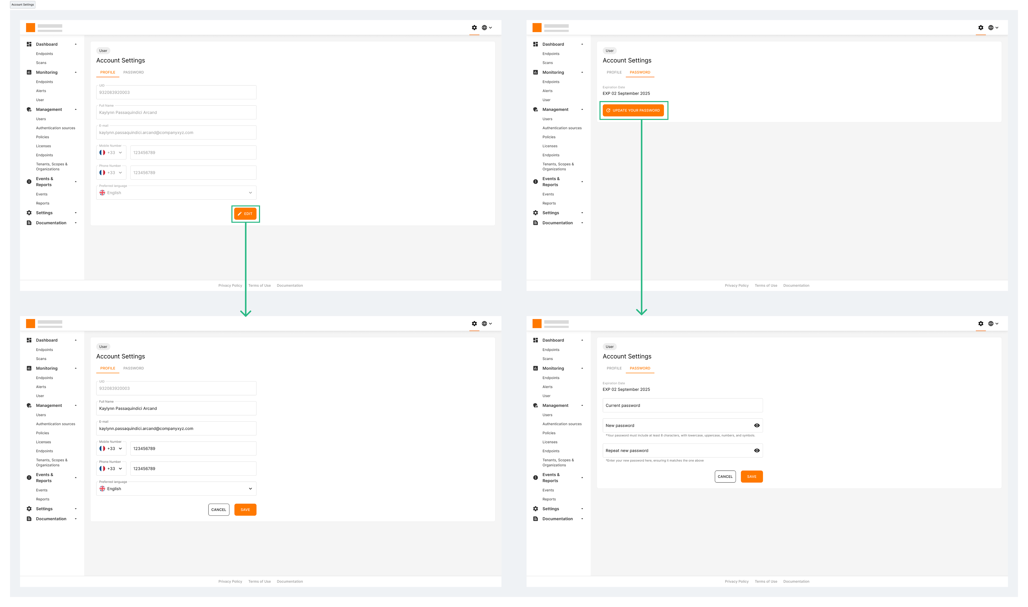1028x607 pixels.
Task: Open Phone Number country code in editable form
Action: coord(111,469)
